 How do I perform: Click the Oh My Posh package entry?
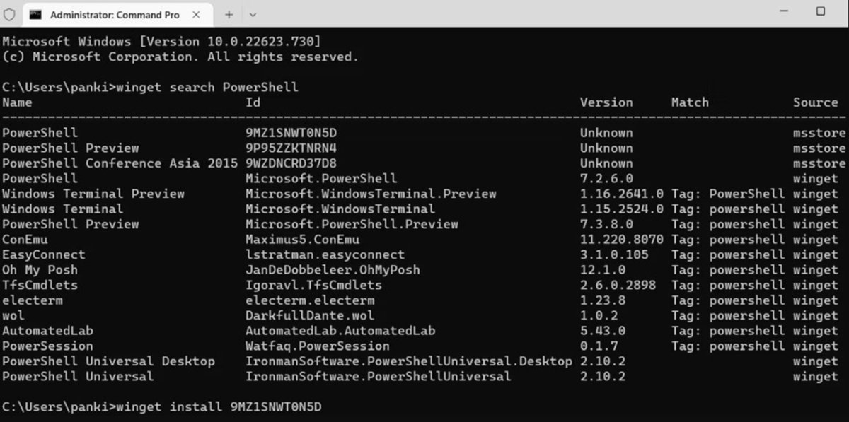tap(40, 269)
